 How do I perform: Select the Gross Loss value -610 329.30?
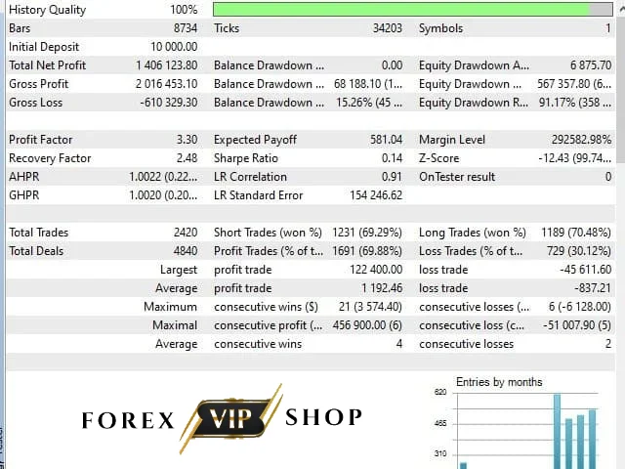[169, 103]
